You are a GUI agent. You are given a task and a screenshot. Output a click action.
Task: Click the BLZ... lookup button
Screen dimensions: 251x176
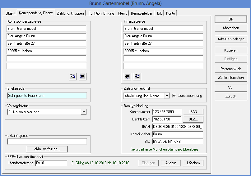click(193, 119)
